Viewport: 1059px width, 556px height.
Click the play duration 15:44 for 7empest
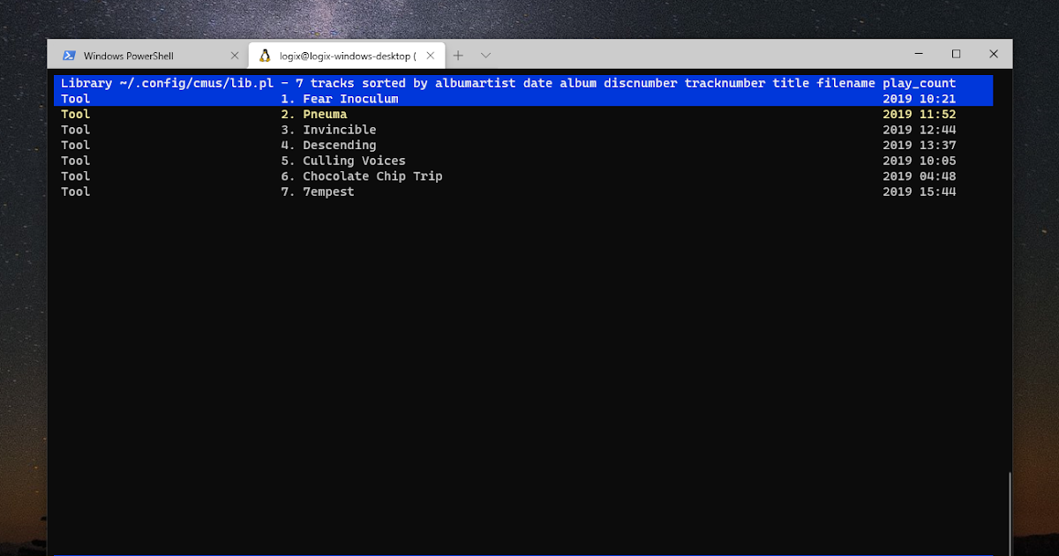[941, 192]
